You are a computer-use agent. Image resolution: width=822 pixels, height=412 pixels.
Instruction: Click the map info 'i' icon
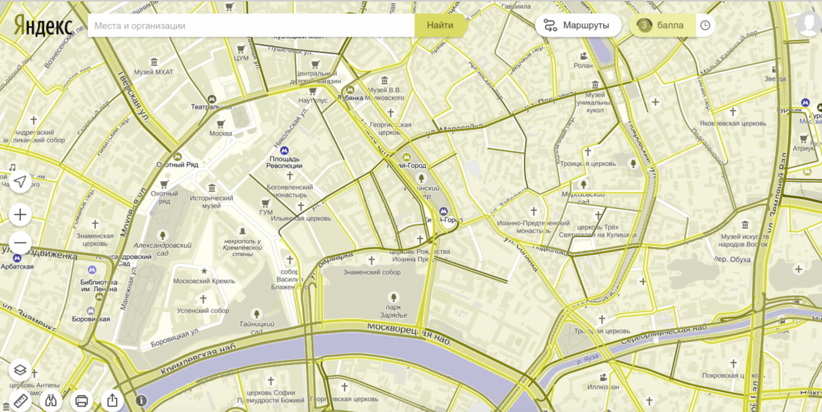(141, 400)
